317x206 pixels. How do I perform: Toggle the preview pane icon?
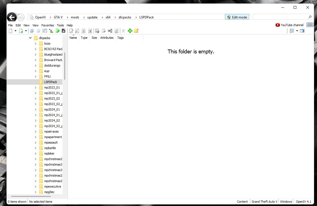(x=302, y=31)
